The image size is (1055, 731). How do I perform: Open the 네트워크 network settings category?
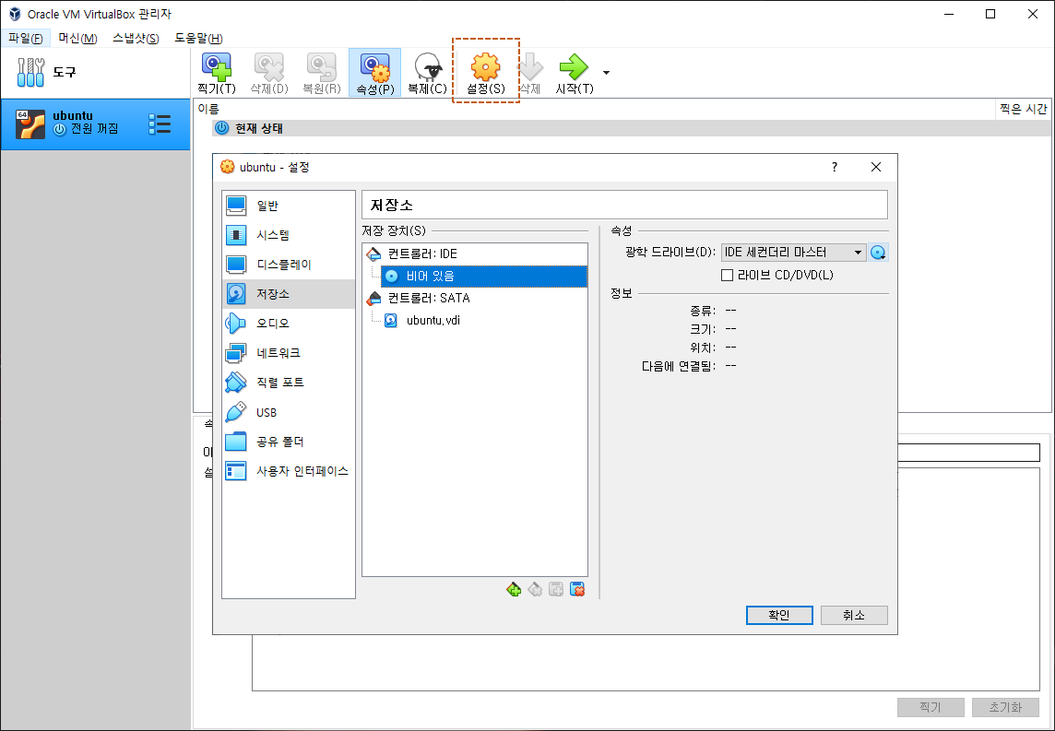coord(289,353)
